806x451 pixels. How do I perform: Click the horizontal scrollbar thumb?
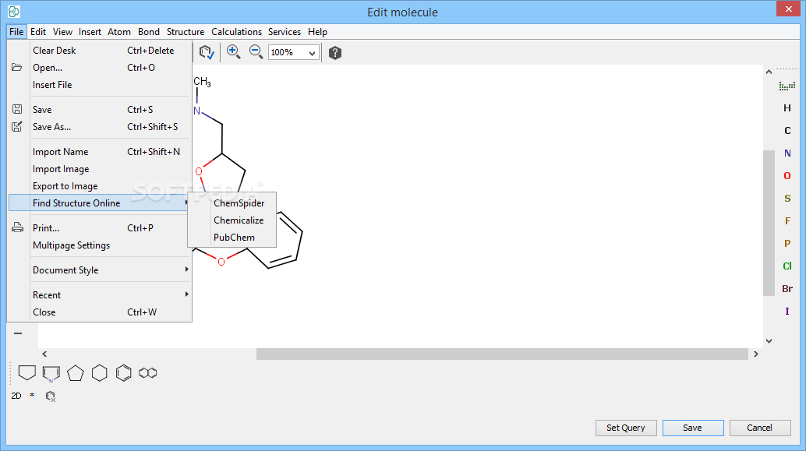(502, 354)
